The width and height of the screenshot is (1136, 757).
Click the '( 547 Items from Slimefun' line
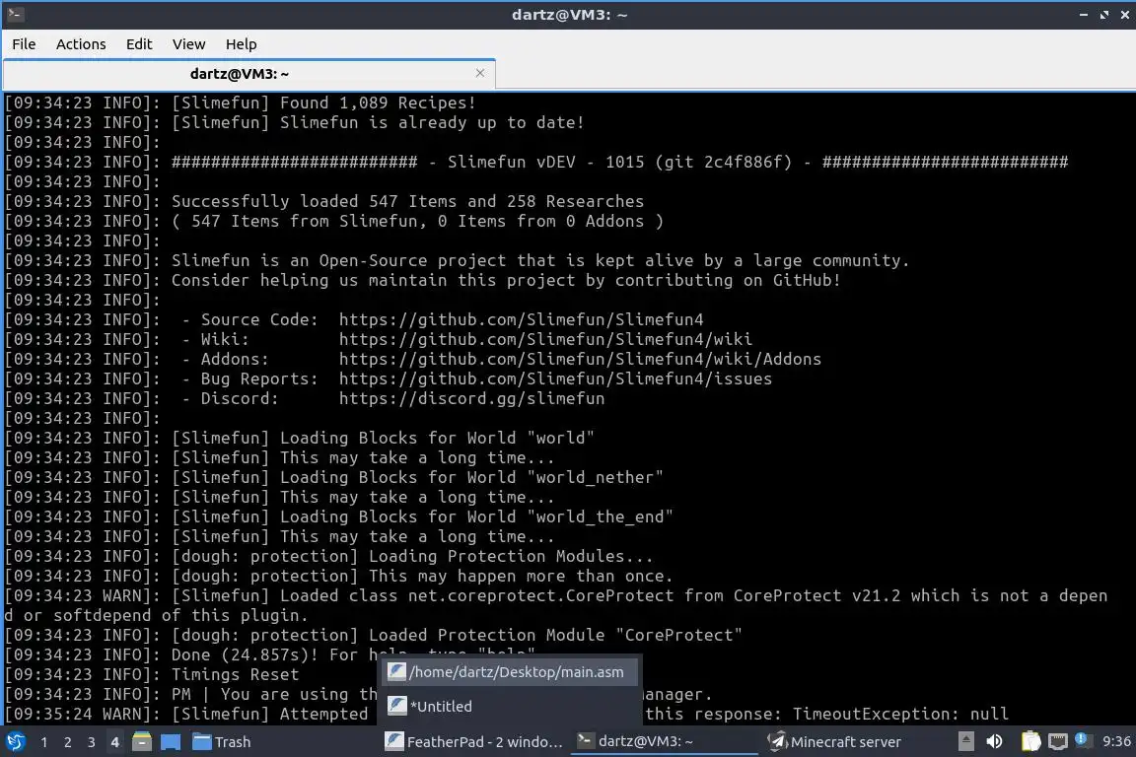[417, 221]
